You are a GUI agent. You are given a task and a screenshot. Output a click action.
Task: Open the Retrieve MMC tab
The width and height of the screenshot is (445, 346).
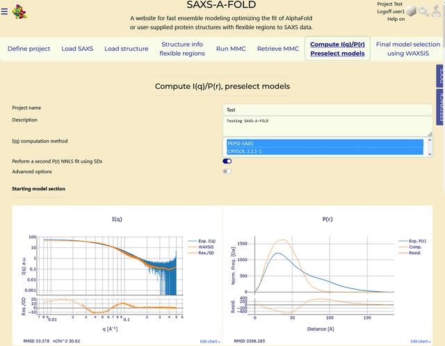(278, 49)
